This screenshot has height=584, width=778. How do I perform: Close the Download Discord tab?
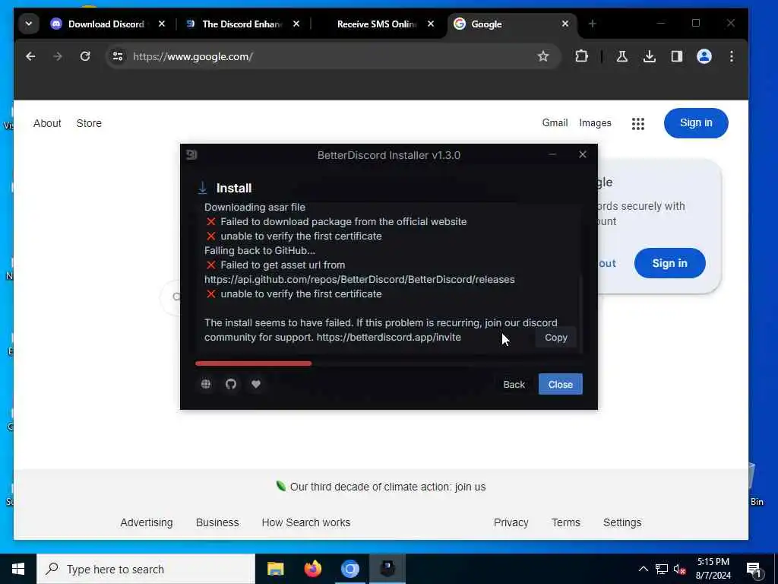click(162, 24)
